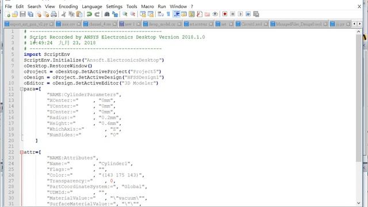The width and height of the screenshot is (368, 207).
Task: Toggle the indent guide button
Action: [x=177, y=14]
